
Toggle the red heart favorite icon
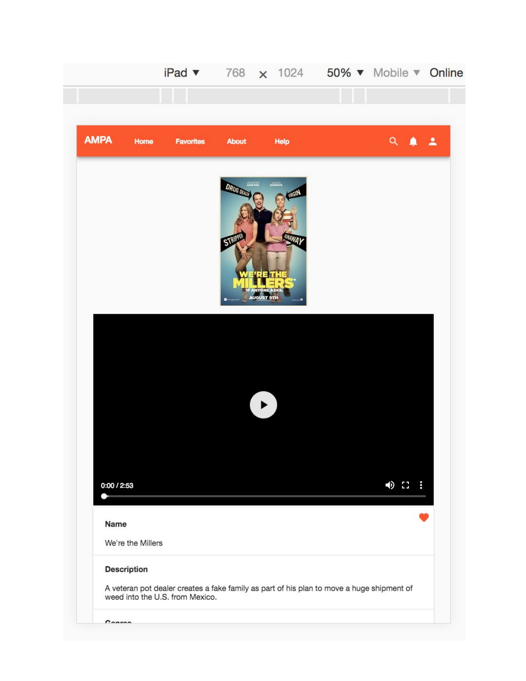(423, 517)
